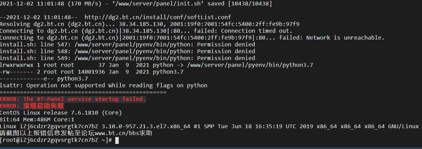Click the install.sh line 548 permission denied error

(x=127, y=51)
